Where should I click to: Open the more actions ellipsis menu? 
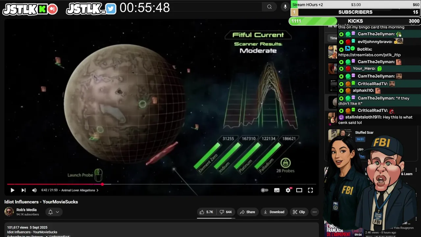[314, 212]
